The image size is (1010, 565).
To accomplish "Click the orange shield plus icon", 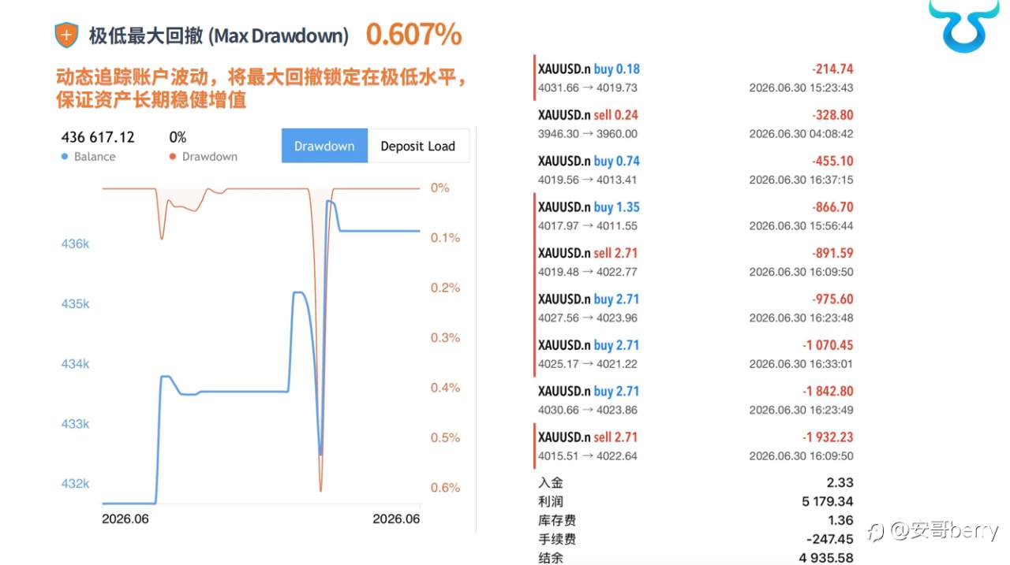I will 66,35.
